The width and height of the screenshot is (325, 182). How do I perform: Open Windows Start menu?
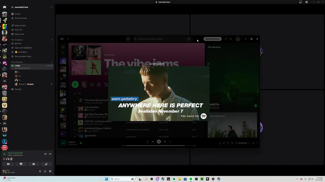(x=106, y=179)
